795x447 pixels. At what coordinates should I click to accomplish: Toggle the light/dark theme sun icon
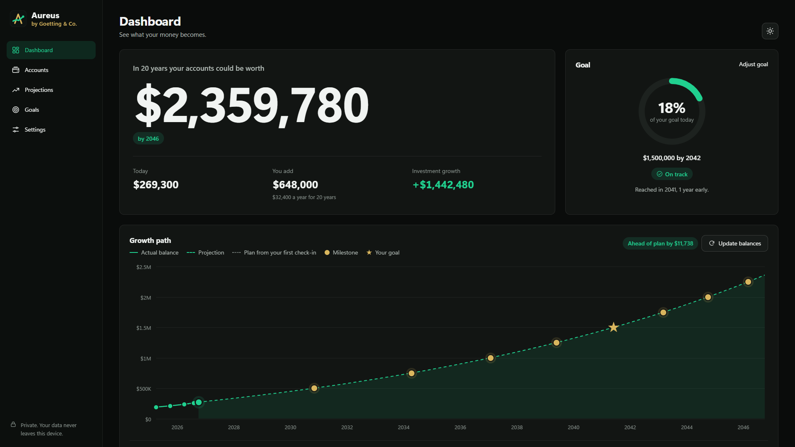click(770, 31)
